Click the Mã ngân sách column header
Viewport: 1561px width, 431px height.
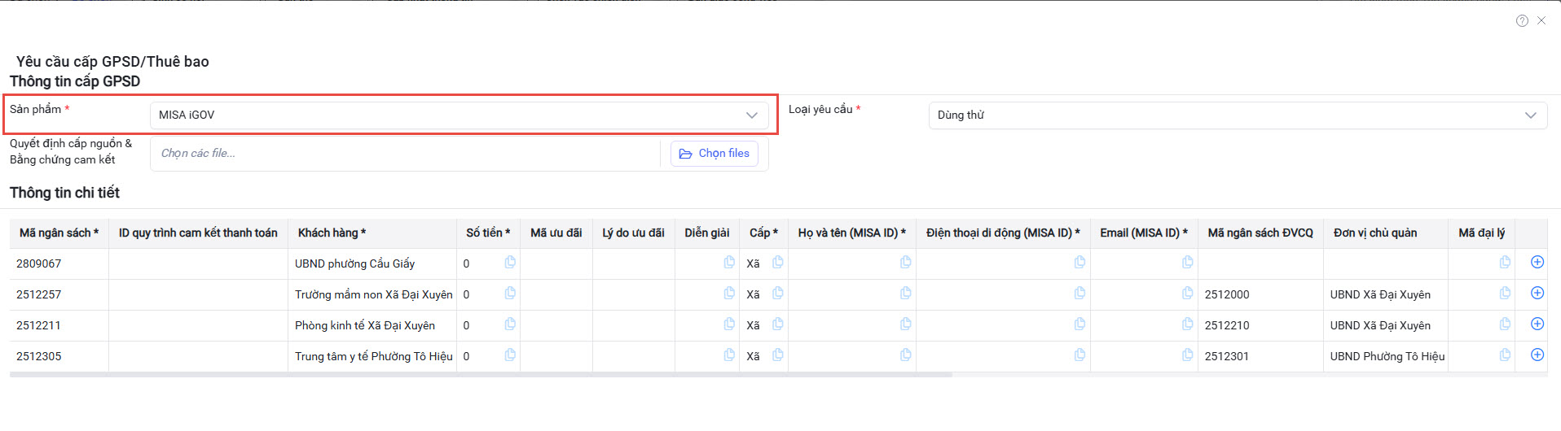[59, 233]
